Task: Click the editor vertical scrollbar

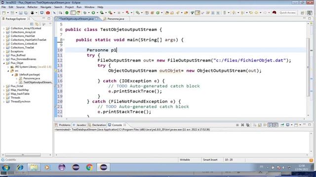Action: point(308,67)
